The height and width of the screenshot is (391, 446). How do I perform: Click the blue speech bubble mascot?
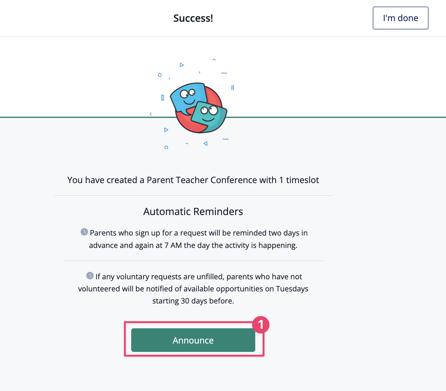coord(188,96)
